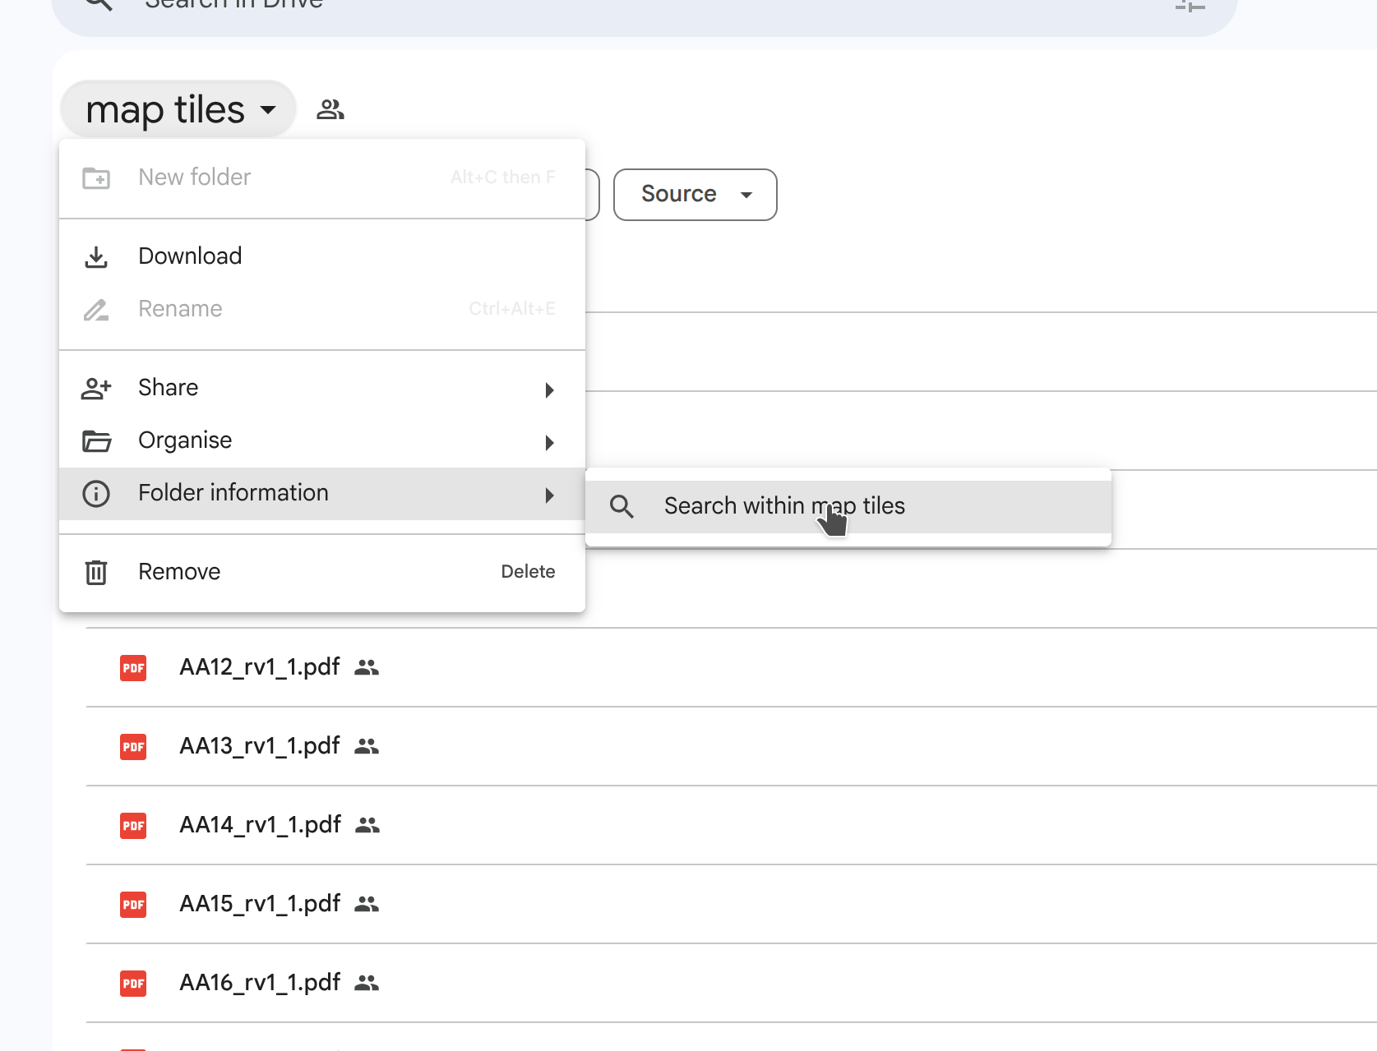The width and height of the screenshot is (1377, 1051).
Task: Click the PDF icon for AA14_rv1_1.pdf
Action: pos(133,825)
